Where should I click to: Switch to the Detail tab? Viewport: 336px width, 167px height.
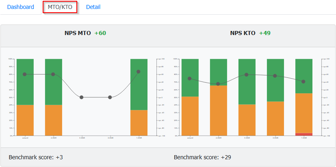pos(93,7)
